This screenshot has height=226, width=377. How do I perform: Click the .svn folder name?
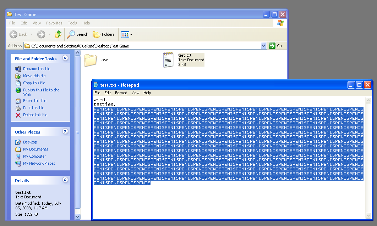[x=105, y=60]
